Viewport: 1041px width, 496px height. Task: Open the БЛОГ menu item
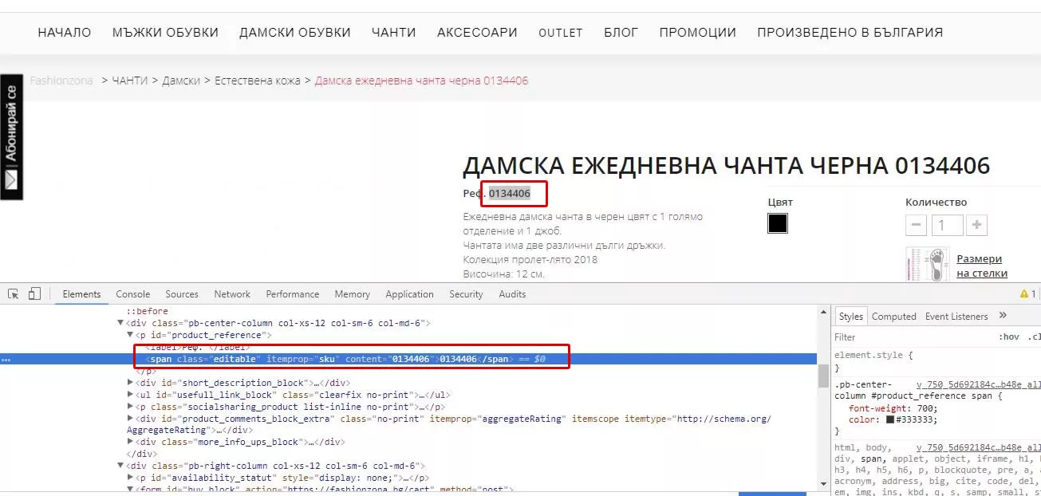[621, 33]
